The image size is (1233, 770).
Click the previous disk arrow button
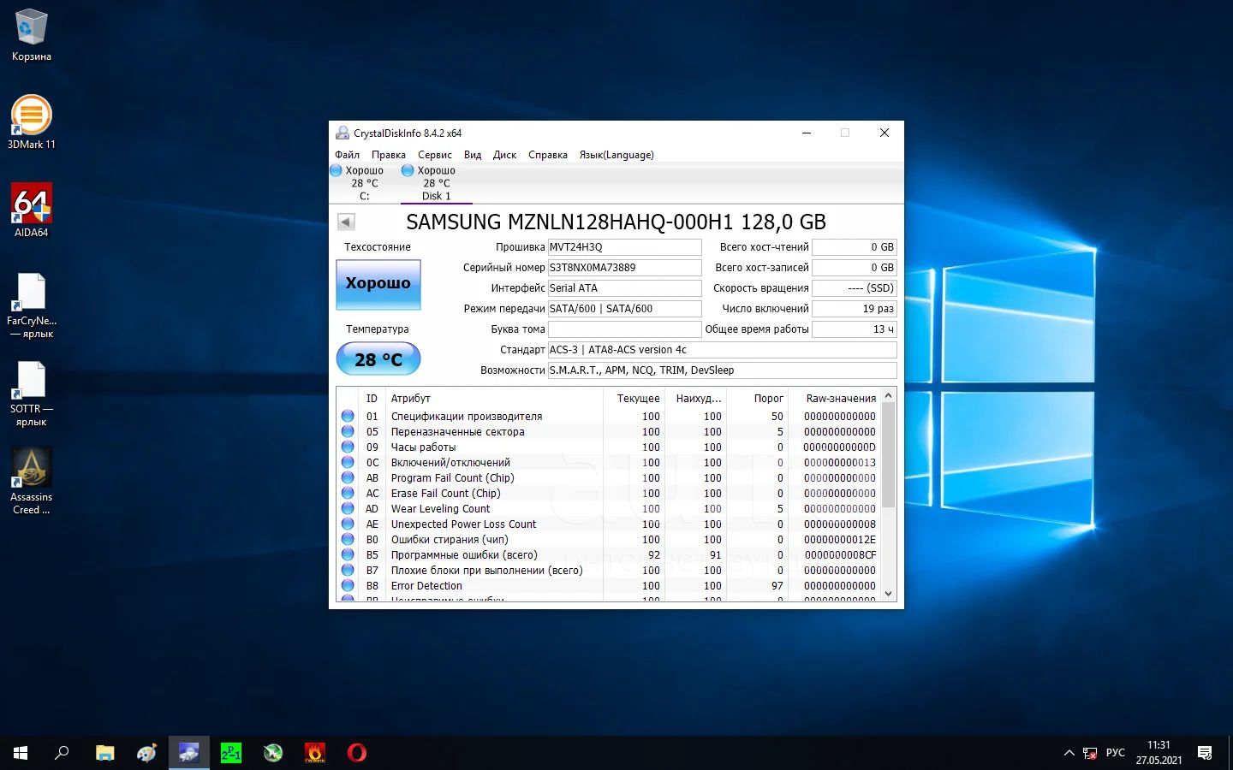(346, 222)
